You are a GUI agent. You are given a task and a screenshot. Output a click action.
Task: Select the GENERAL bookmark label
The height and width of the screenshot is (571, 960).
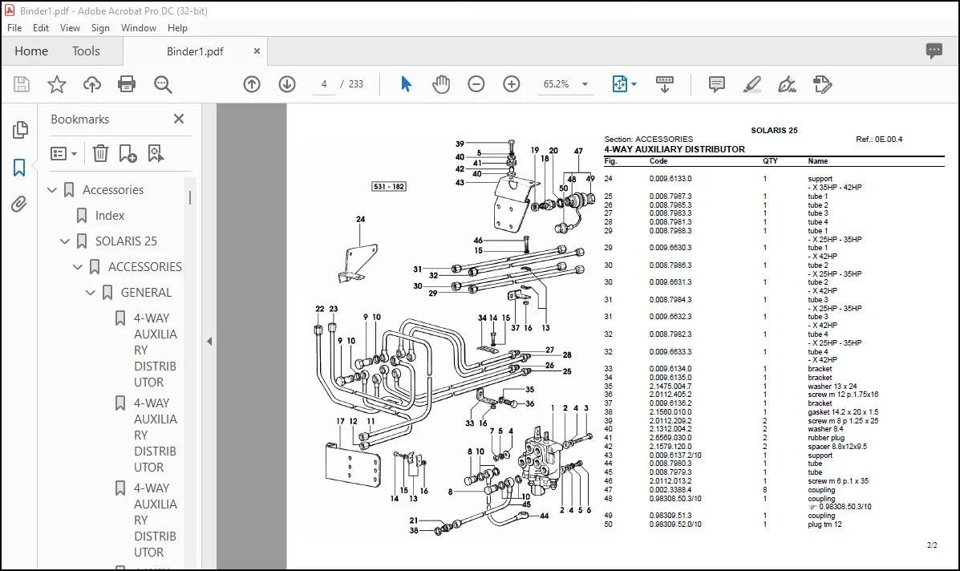146,294
